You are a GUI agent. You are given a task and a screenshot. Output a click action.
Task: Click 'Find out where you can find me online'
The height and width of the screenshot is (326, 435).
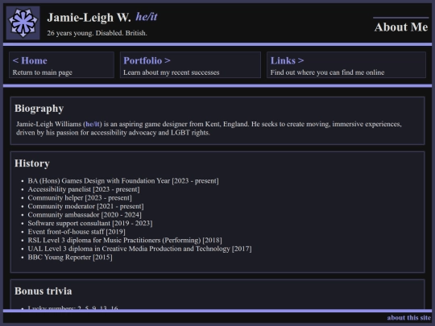pyautogui.click(x=327, y=72)
